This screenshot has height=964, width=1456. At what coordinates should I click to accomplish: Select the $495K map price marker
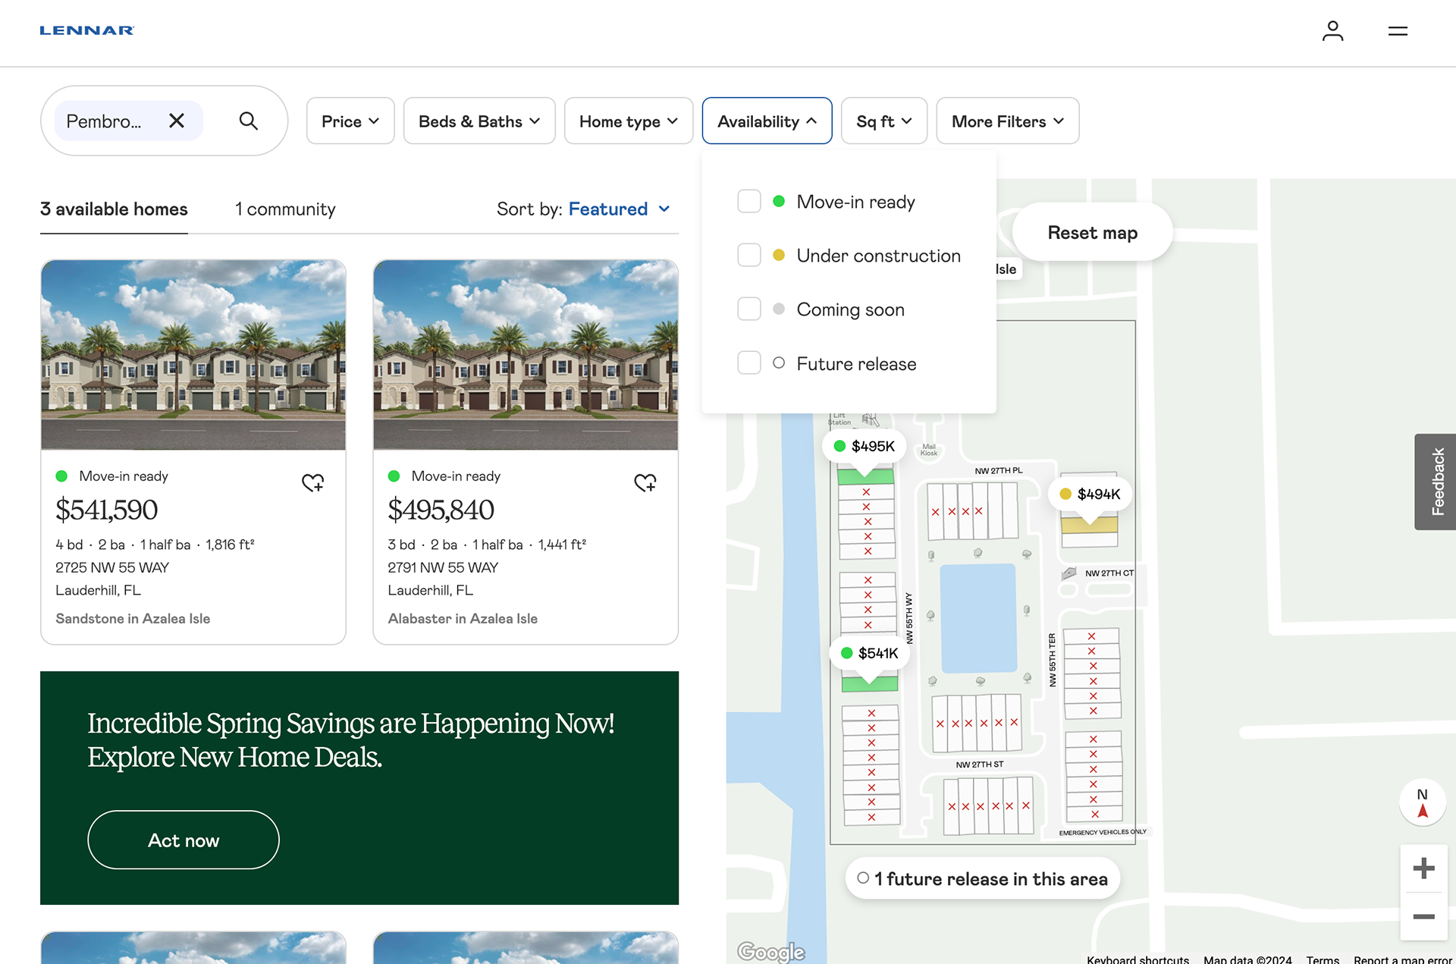click(x=864, y=446)
